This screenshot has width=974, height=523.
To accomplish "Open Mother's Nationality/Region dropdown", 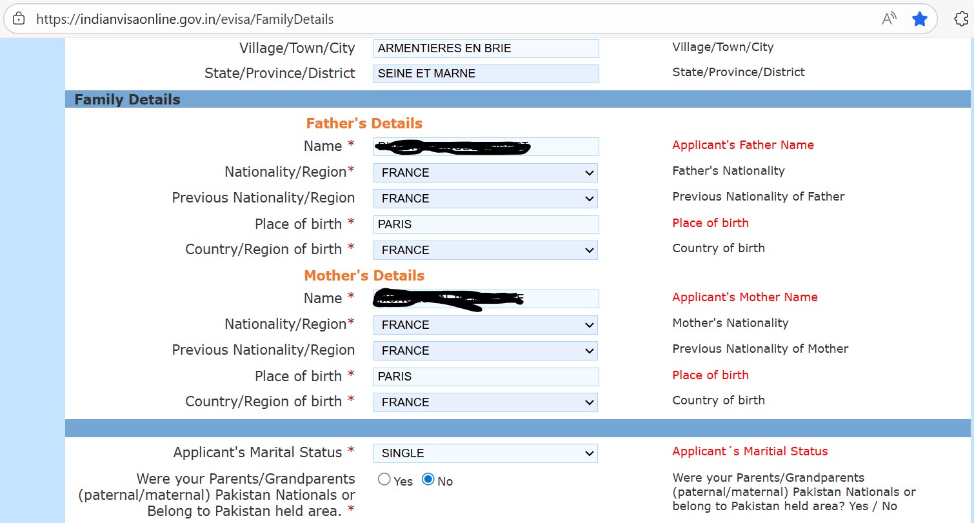I will pyautogui.click(x=485, y=325).
